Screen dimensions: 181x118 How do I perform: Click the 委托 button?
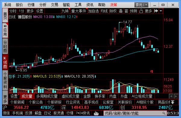point(139,5)
